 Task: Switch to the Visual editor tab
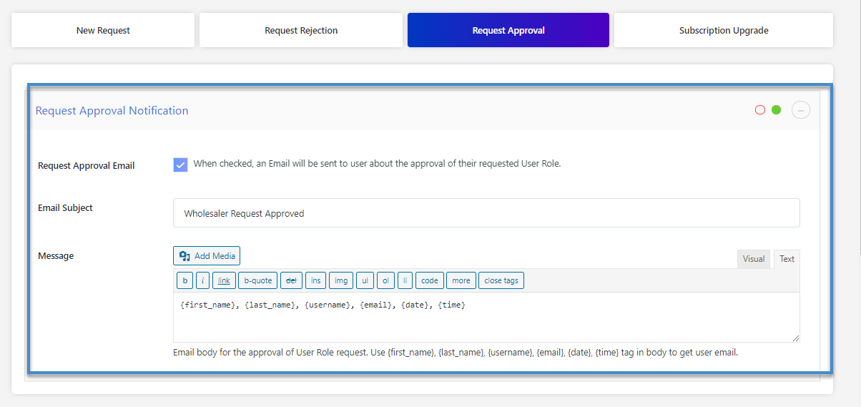pyautogui.click(x=754, y=259)
